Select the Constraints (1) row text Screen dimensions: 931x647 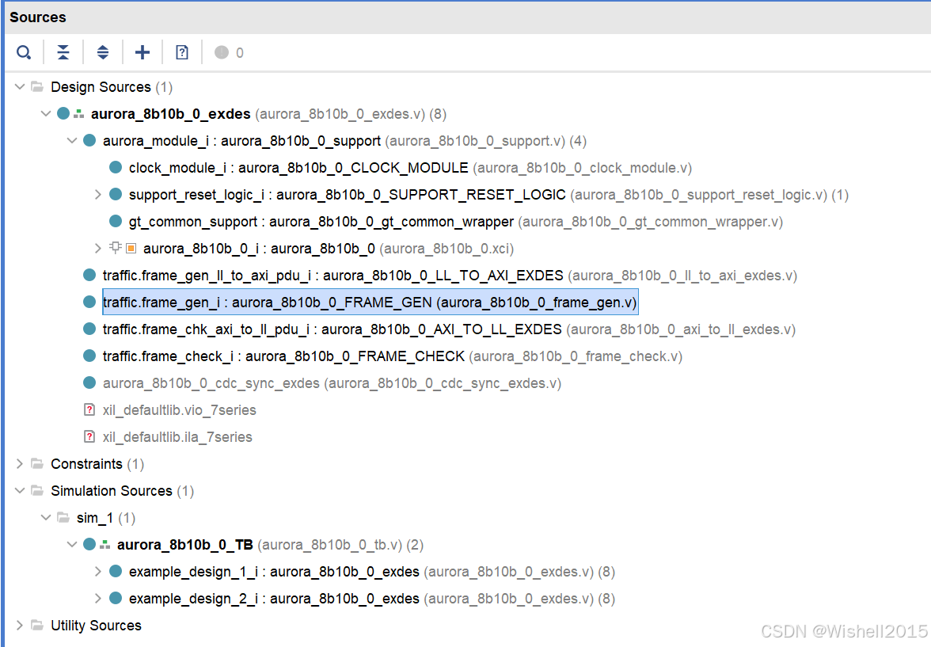pyautogui.click(x=97, y=463)
